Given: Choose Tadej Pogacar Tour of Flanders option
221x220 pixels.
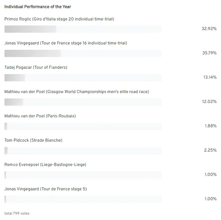Looking at the screenshot, I should click(36, 67).
